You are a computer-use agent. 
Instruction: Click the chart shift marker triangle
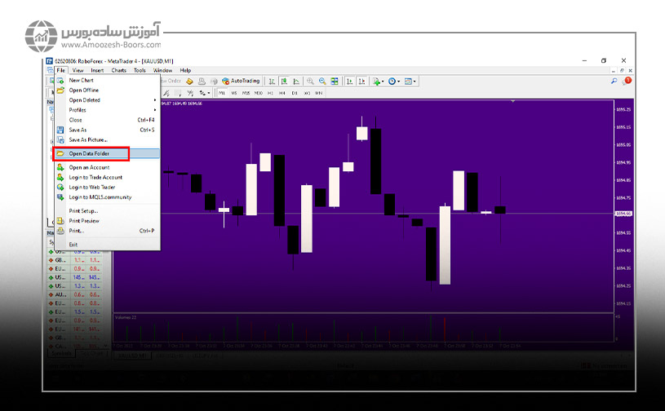tap(513, 102)
